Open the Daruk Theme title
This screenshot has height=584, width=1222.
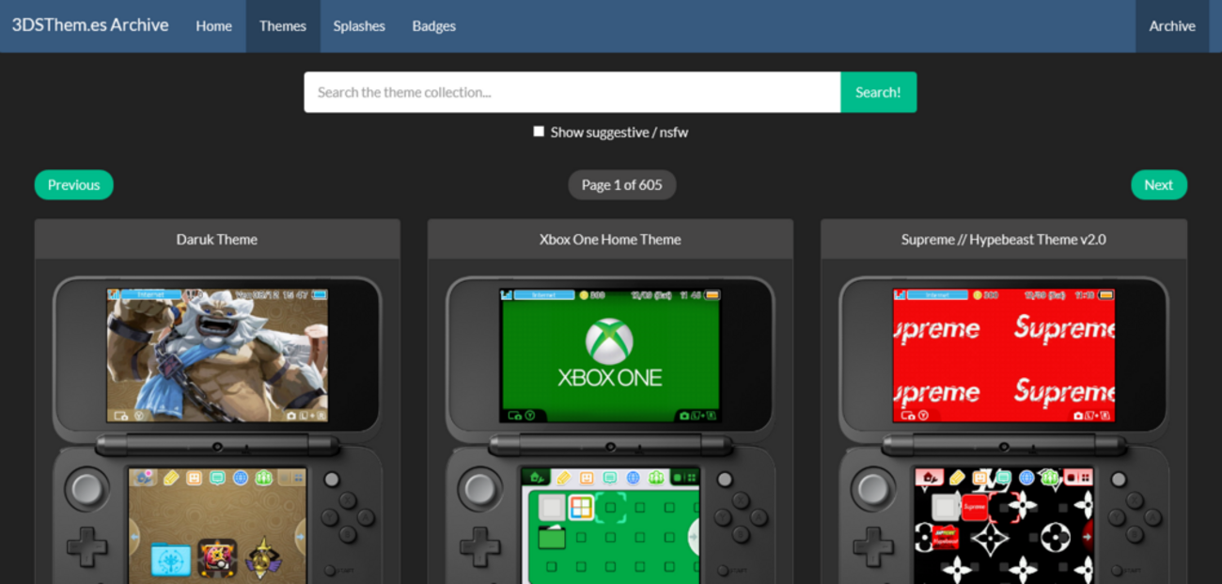click(217, 240)
